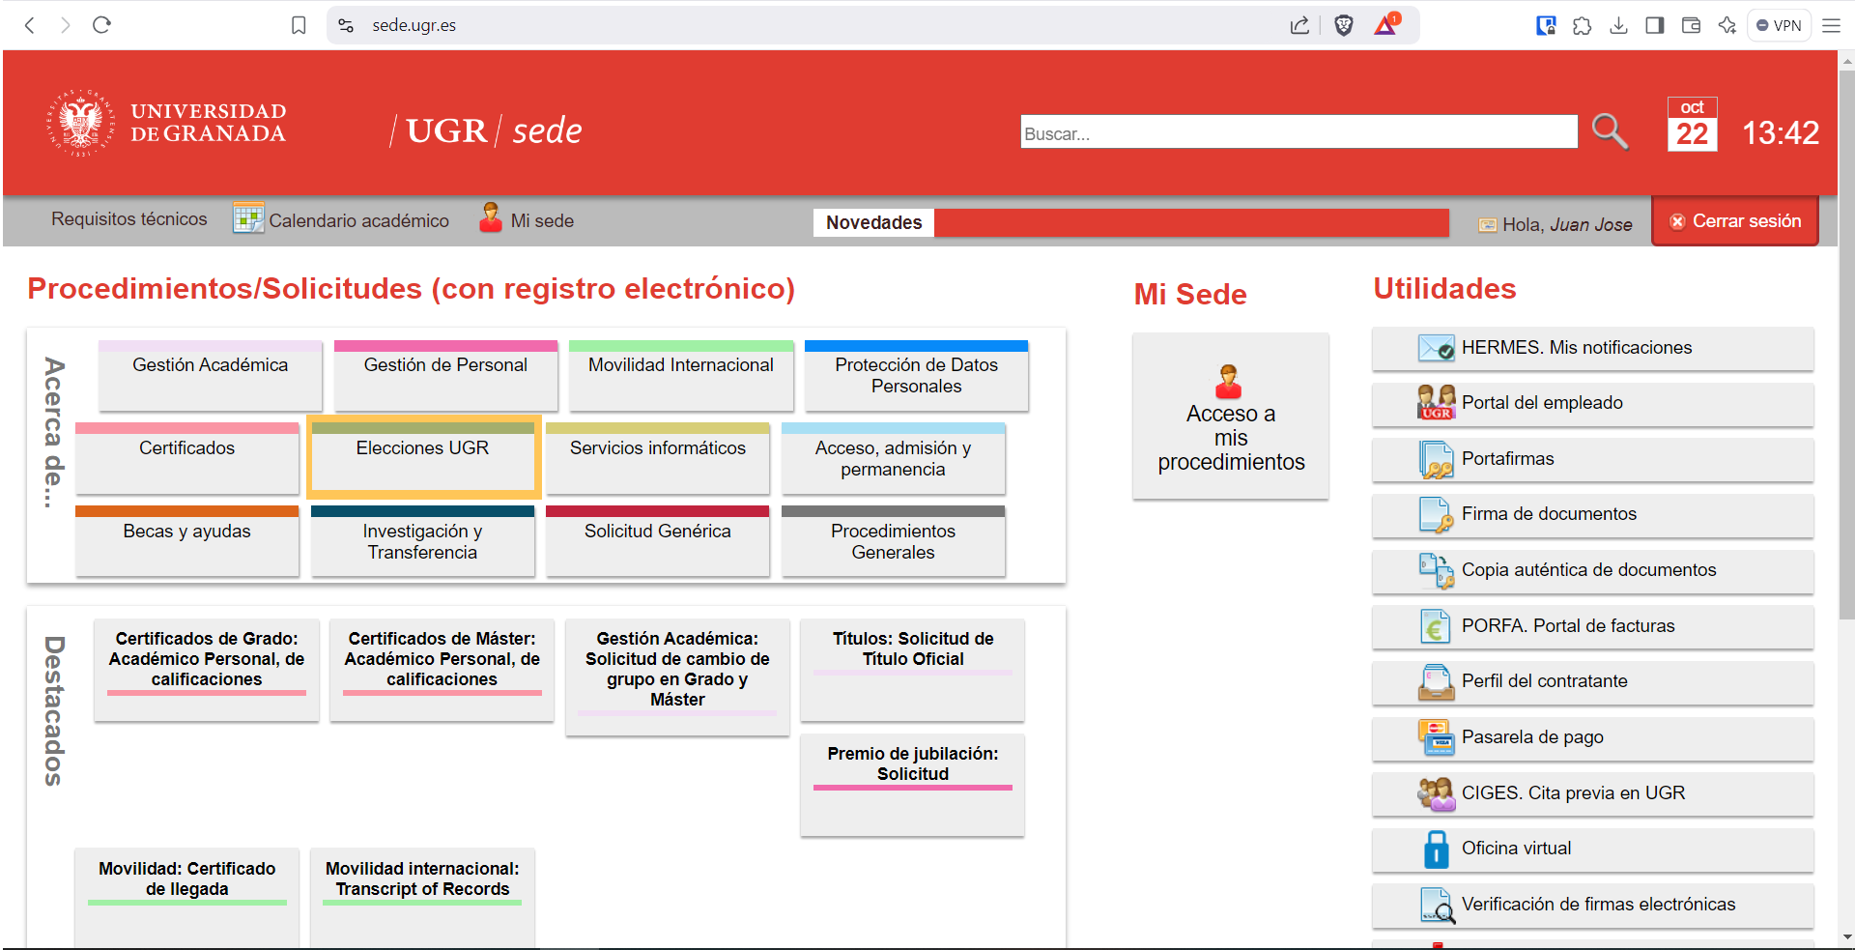
Task: Open Certificados de Máster: Académico Personal card
Action: pyautogui.click(x=442, y=670)
